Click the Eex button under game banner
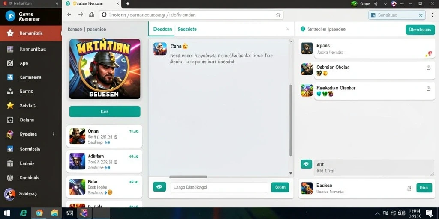Screen dimensions: 439x219 tap(105, 112)
